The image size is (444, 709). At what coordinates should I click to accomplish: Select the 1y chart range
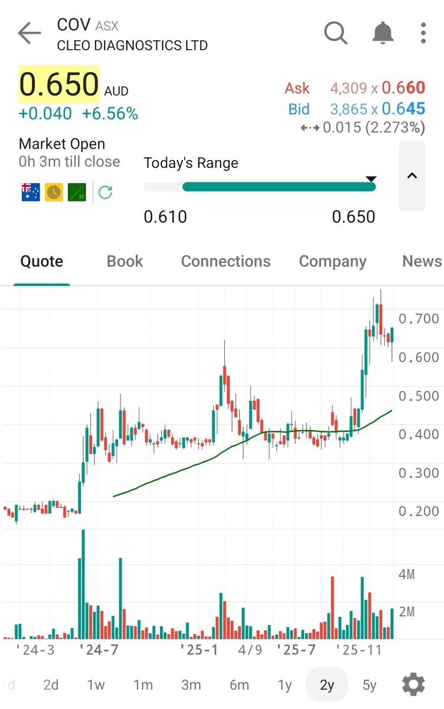pos(285,685)
